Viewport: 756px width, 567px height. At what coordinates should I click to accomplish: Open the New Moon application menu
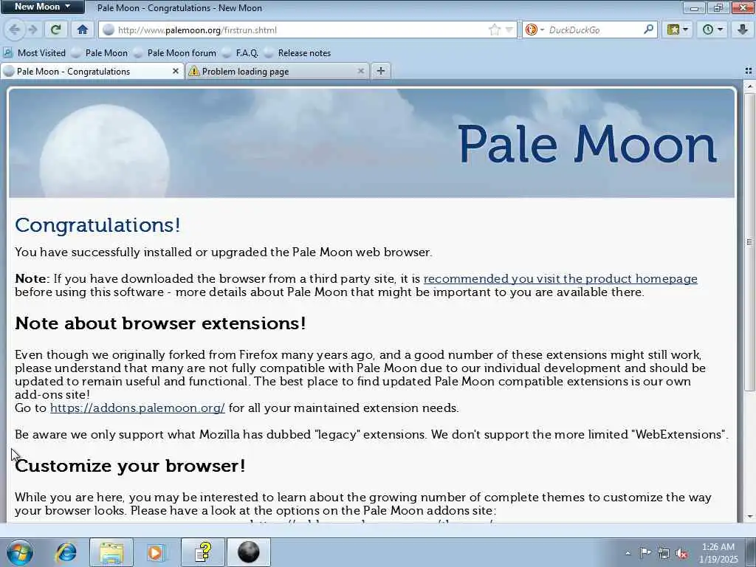(x=42, y=7)
